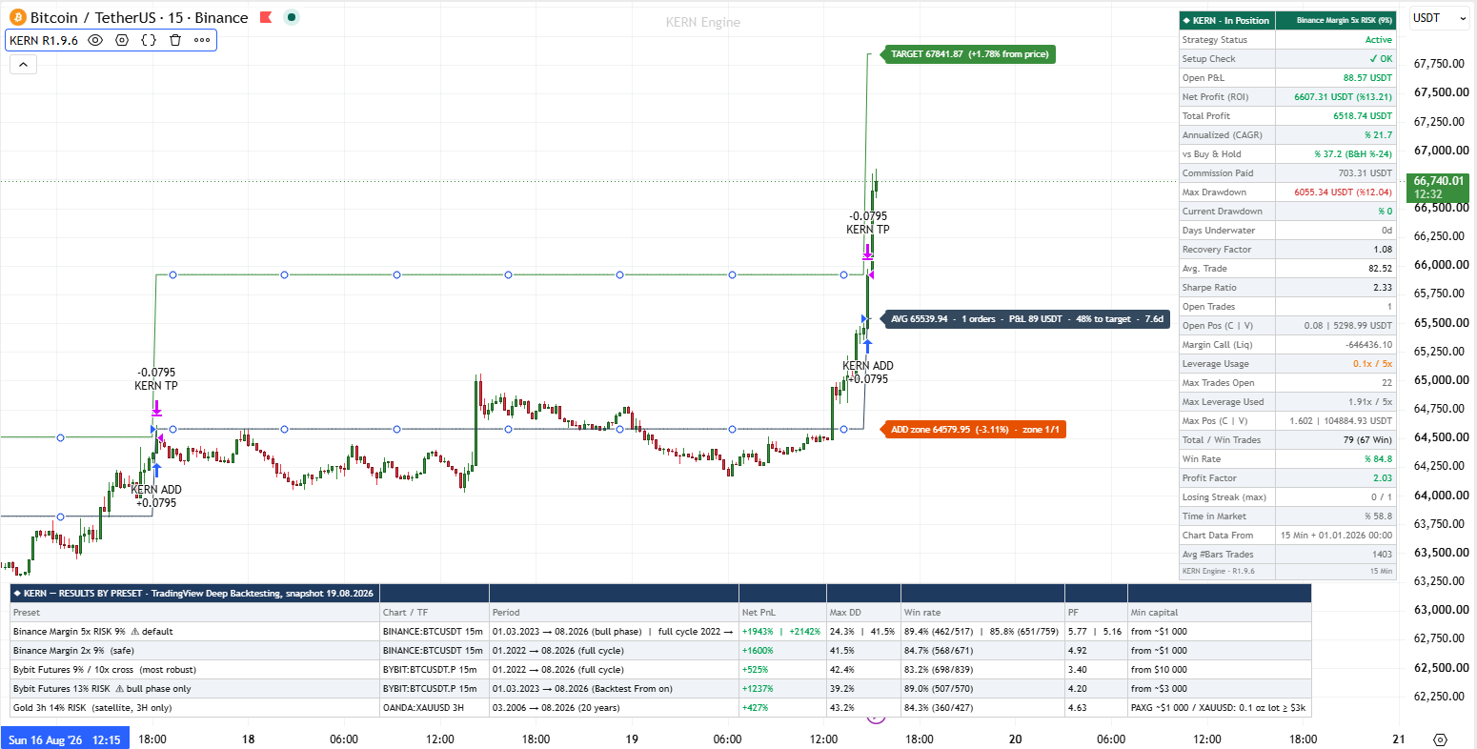Click the 'Recovery Factor' row label
1477x749 pixels.
[1217, 250]
